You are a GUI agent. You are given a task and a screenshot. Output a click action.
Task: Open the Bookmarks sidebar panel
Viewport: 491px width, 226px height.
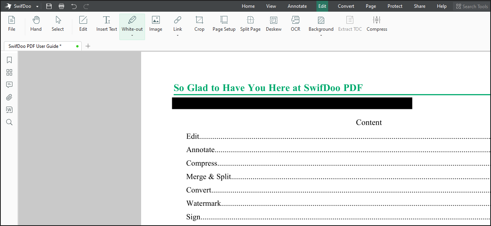(9, 60)
